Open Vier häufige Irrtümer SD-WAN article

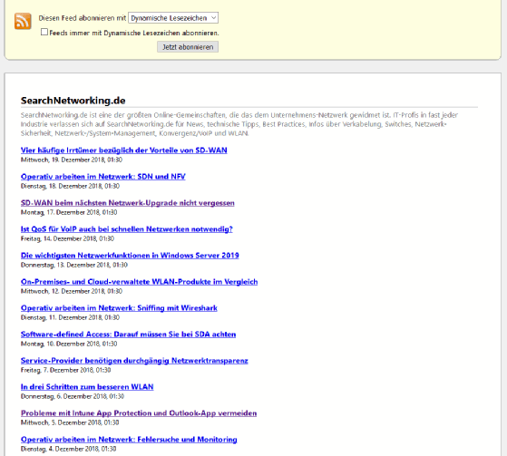[x=124, y=150]
